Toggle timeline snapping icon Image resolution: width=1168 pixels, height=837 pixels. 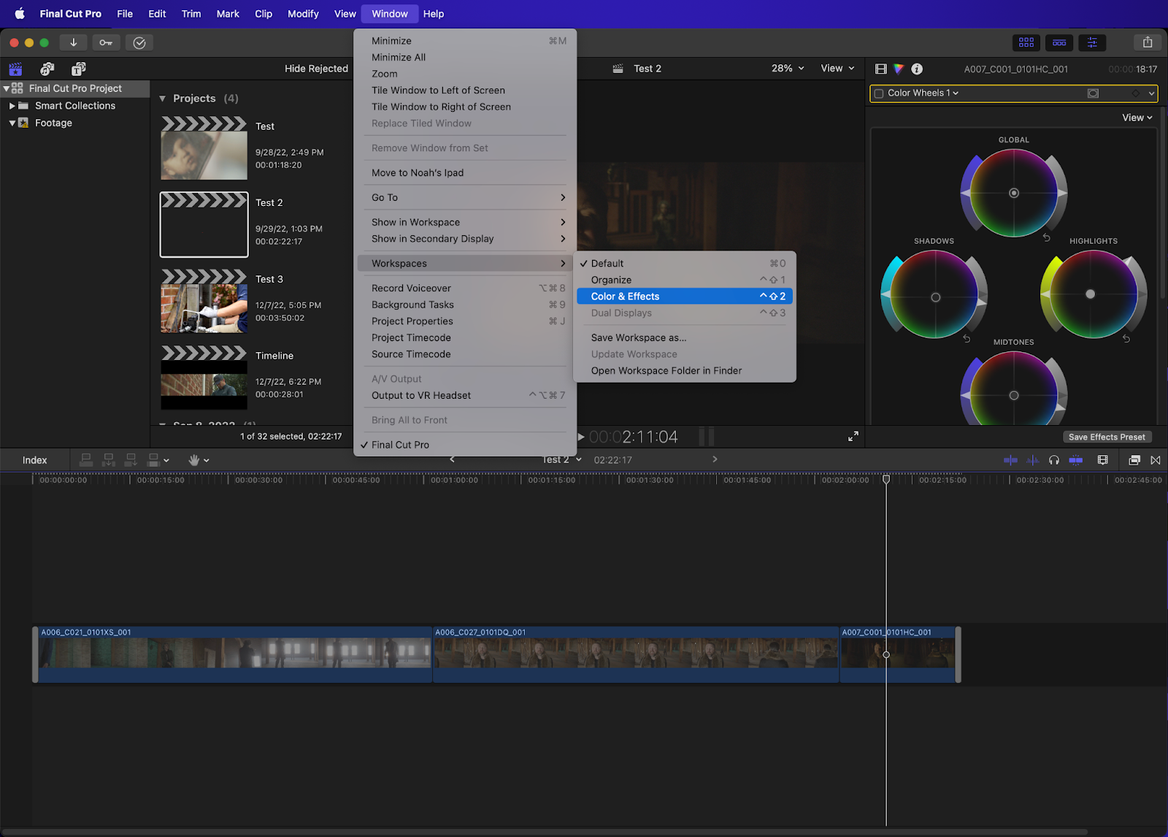(1075, 460)
